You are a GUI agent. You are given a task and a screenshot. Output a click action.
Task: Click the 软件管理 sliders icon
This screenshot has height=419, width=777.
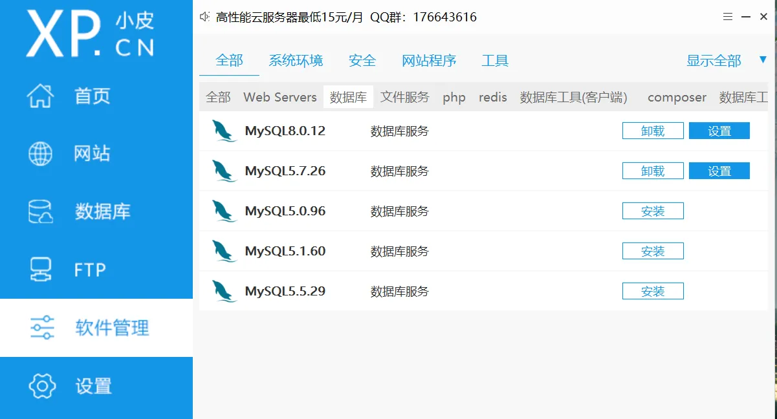(43, 328)
